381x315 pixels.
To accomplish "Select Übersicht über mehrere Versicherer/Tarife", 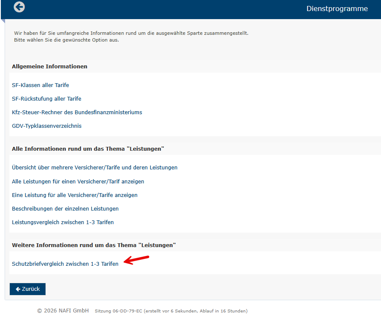I will (94, 168).
